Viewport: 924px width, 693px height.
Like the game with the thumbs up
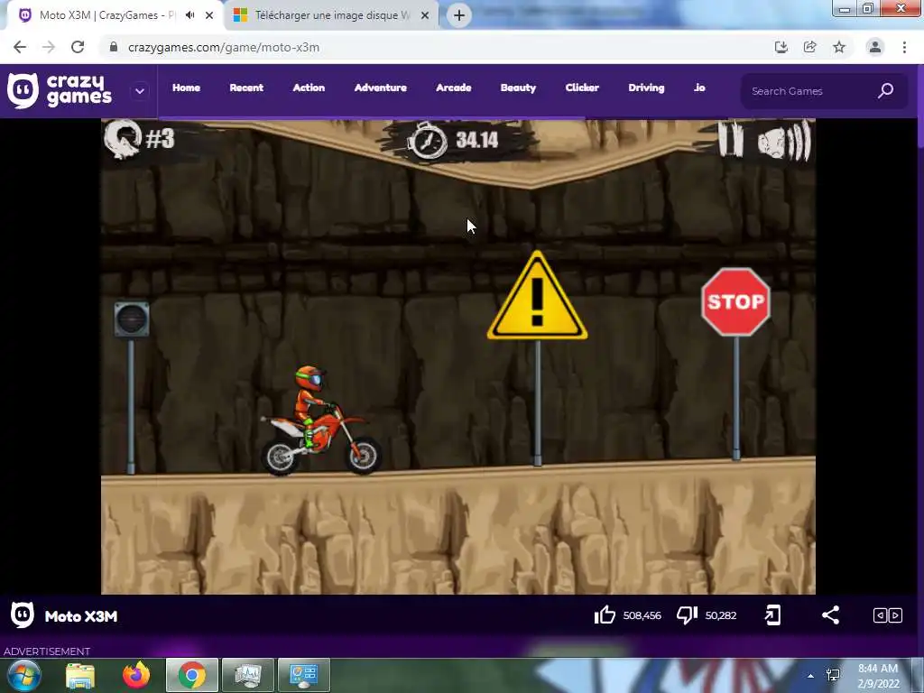point(605,615)
